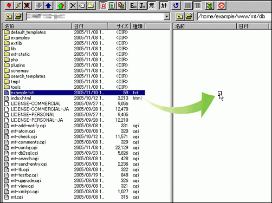
Task: Click the Disconnect icon with the X
Action: (x=27, y=5)
